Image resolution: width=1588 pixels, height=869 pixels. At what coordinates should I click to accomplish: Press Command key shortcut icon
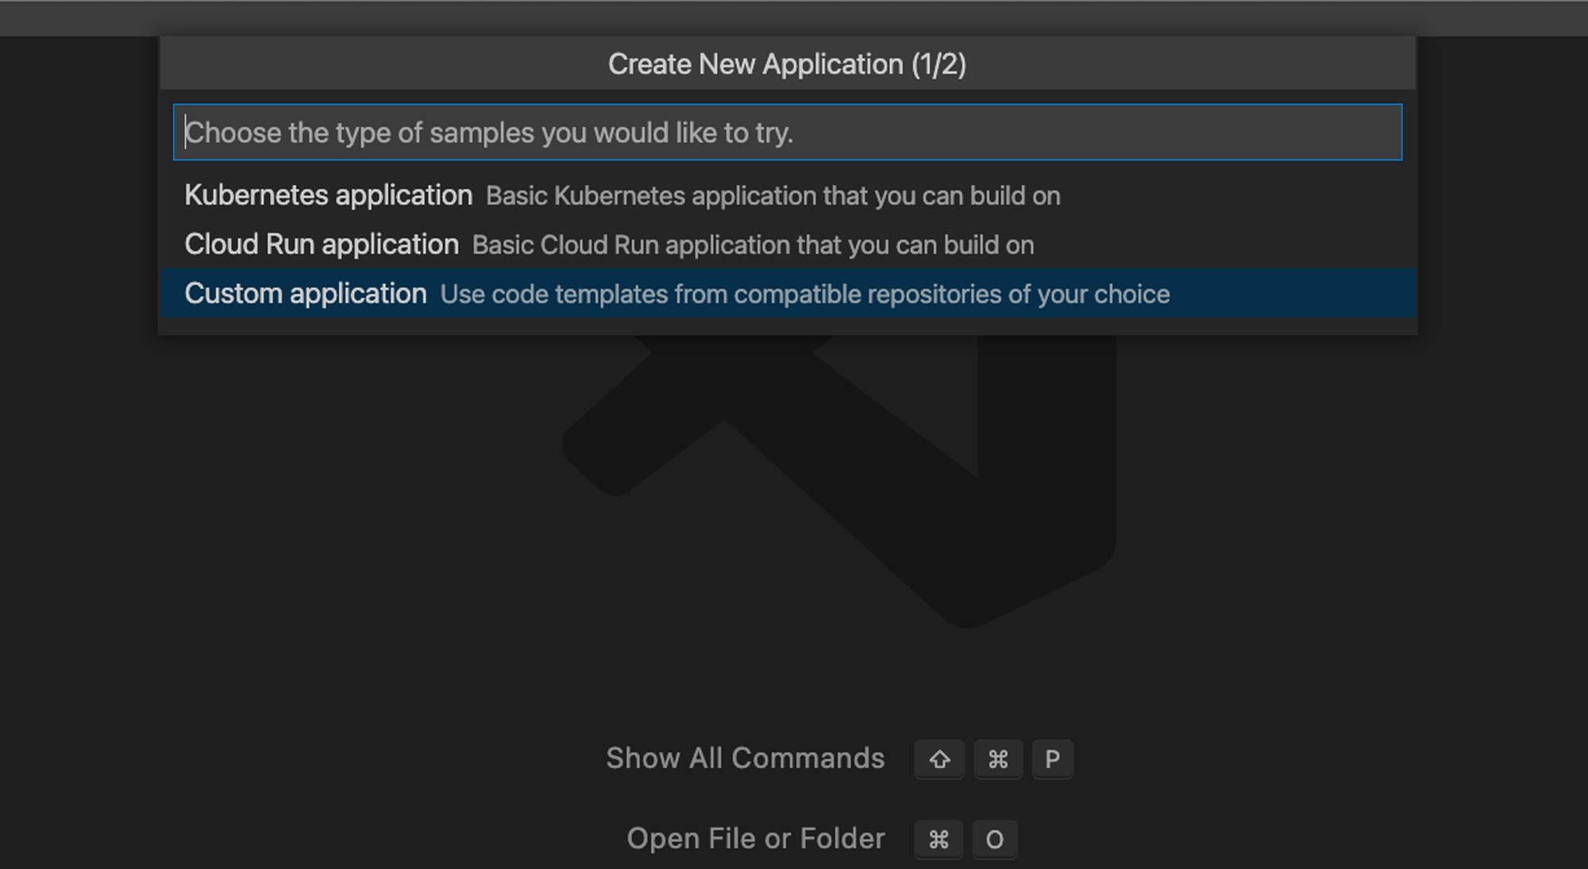point(997,759)
